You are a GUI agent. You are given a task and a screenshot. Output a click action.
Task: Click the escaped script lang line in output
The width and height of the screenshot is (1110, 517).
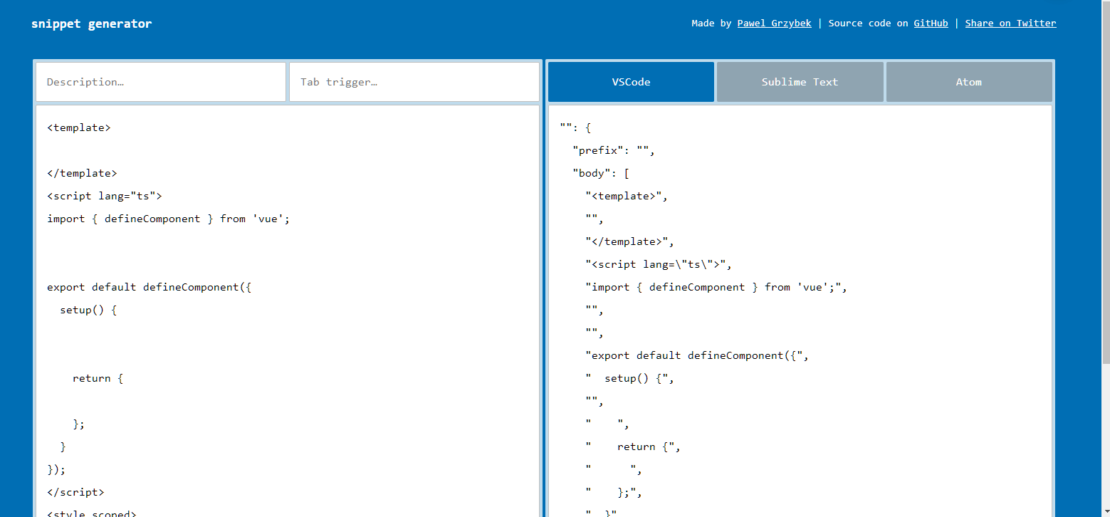[x=658, y=265]
